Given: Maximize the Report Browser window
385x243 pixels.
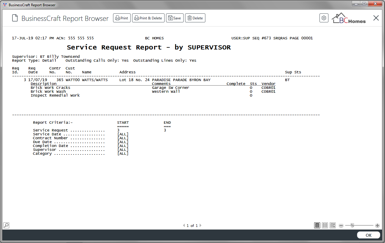Looking at the screenshot, I should [x=364, y=4].
